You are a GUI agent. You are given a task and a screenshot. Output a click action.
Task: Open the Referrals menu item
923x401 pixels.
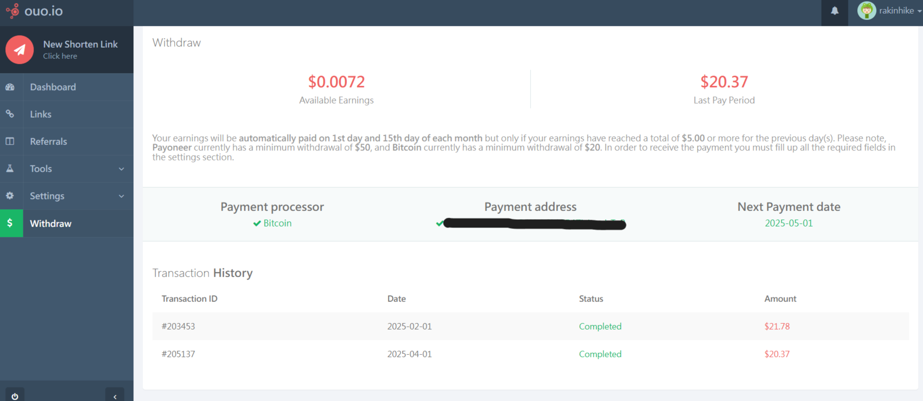(49, 141)
